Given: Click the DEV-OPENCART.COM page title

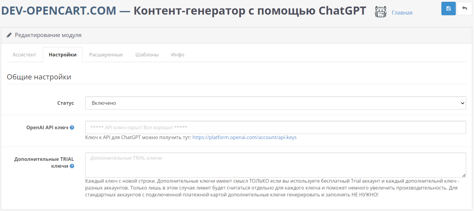Looking at the screenshot, I should pos(184,11).
